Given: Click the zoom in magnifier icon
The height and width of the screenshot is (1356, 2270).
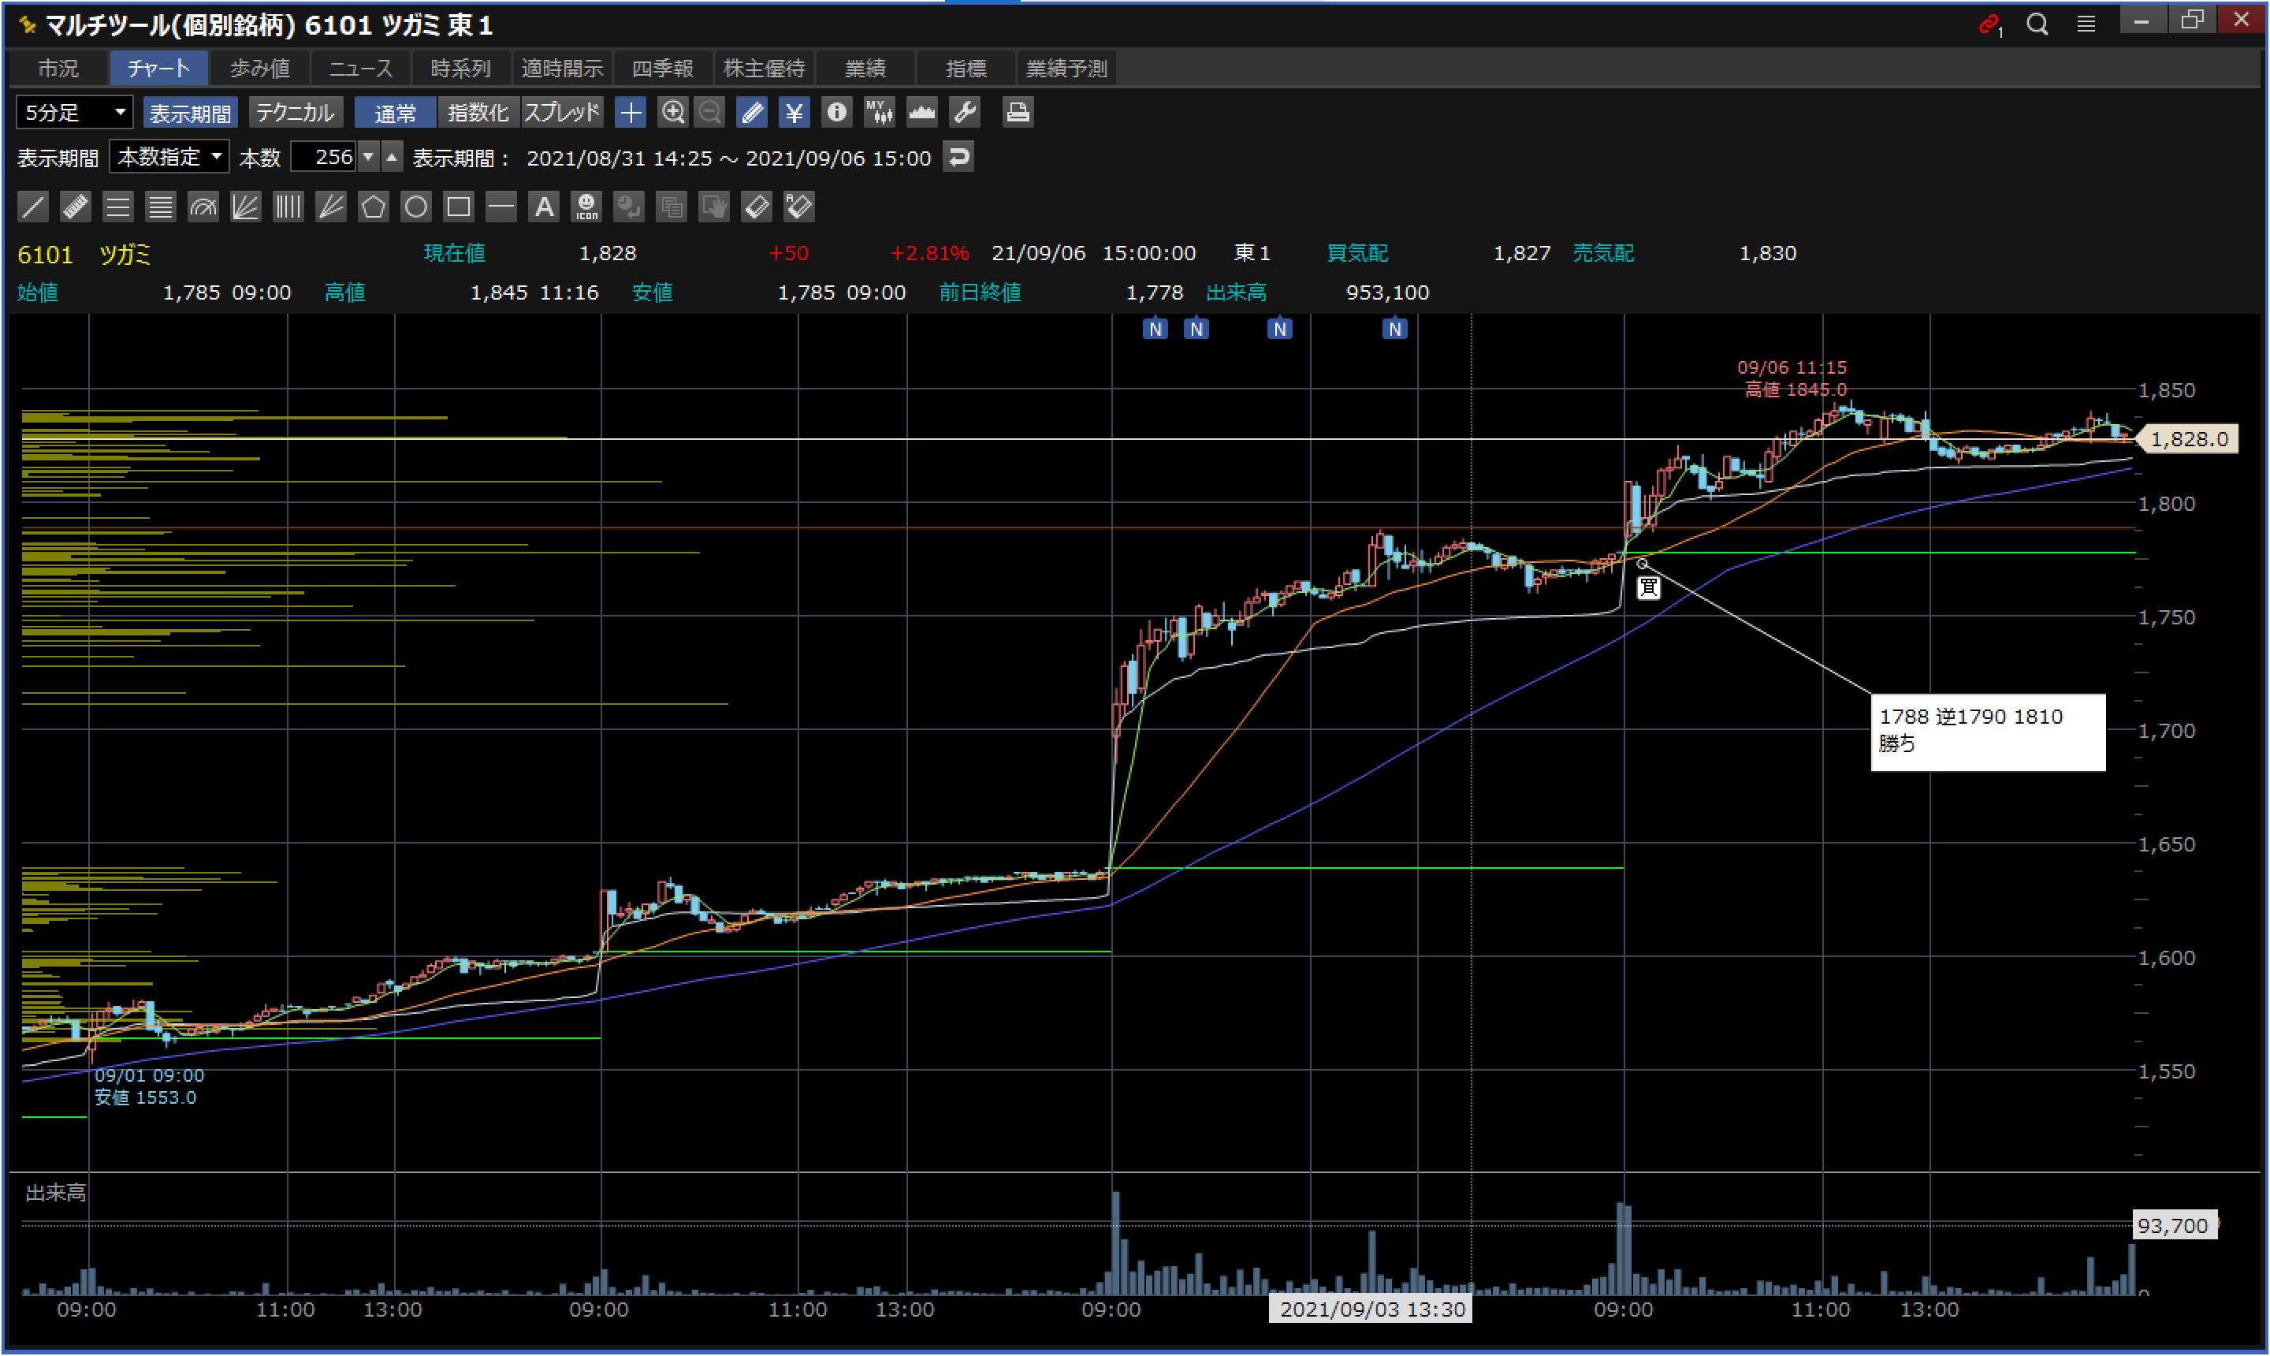Looking at the screenshot, I should pos(673,113).
